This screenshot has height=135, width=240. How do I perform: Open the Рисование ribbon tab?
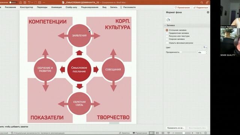point(10,7)
